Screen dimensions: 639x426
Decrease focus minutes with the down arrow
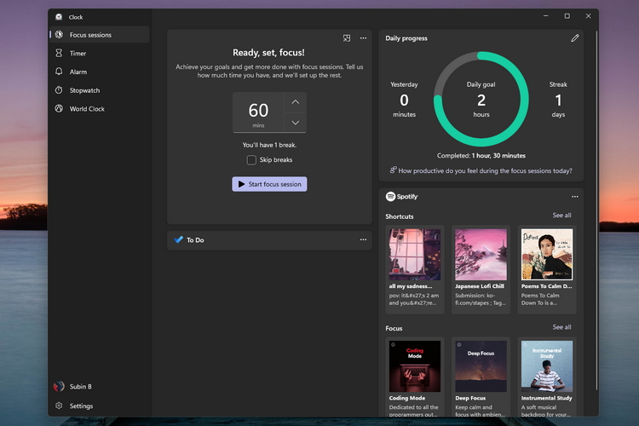coord(295,123)
